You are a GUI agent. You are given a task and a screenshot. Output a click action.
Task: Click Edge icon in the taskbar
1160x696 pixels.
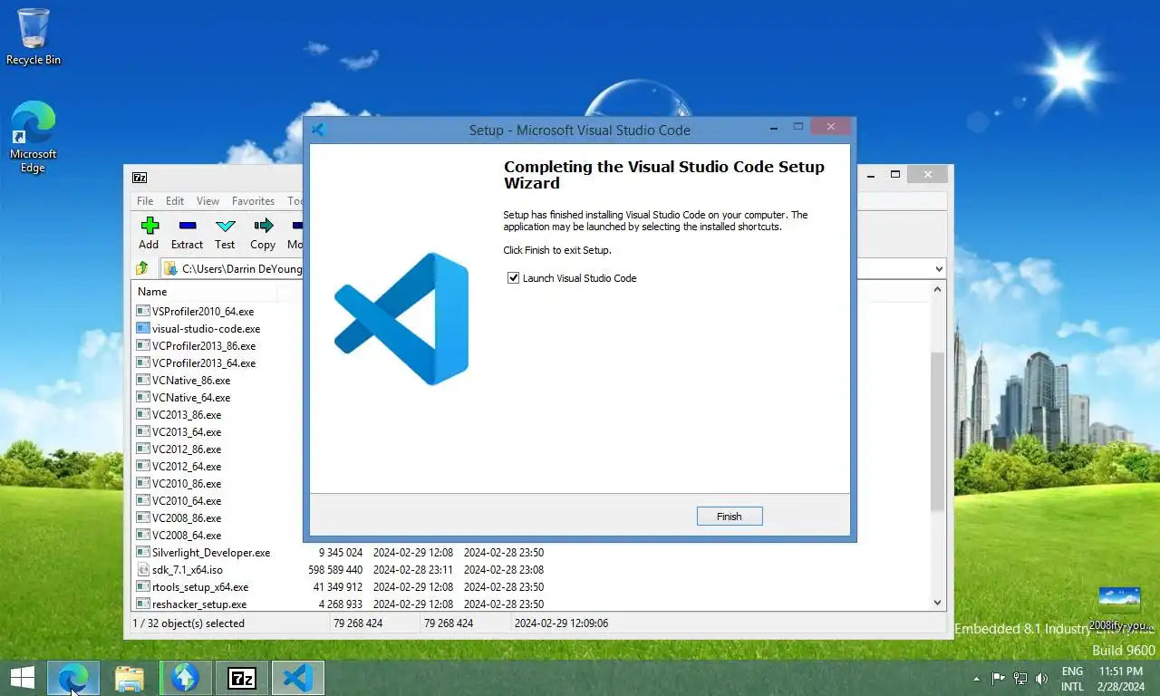tap(73, 678)
